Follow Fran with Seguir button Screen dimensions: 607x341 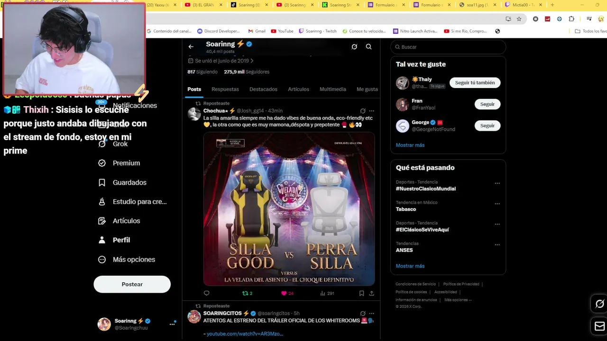[487, 104]
